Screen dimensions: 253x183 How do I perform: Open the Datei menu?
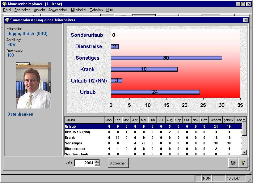(x=7, y=10)
